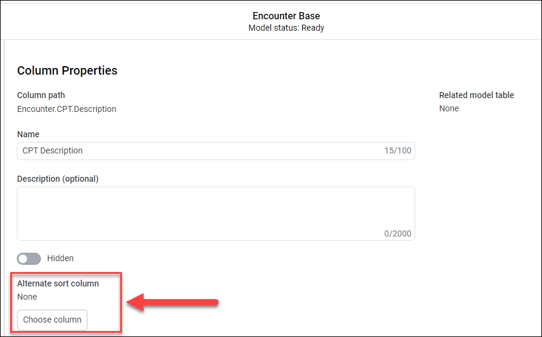This screenshot has width=542, height=337.
Task: Click the Related model table label
Action: [x=477, y=95]
